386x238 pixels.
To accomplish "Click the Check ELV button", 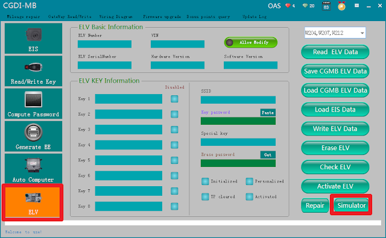I will click(x=335, y=167).
